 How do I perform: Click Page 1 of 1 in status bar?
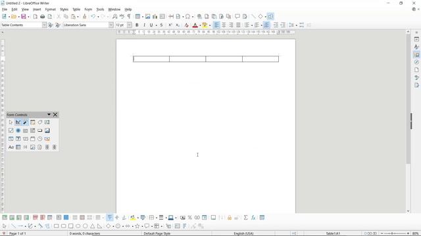pyautogui.click(x=18, y=233)
